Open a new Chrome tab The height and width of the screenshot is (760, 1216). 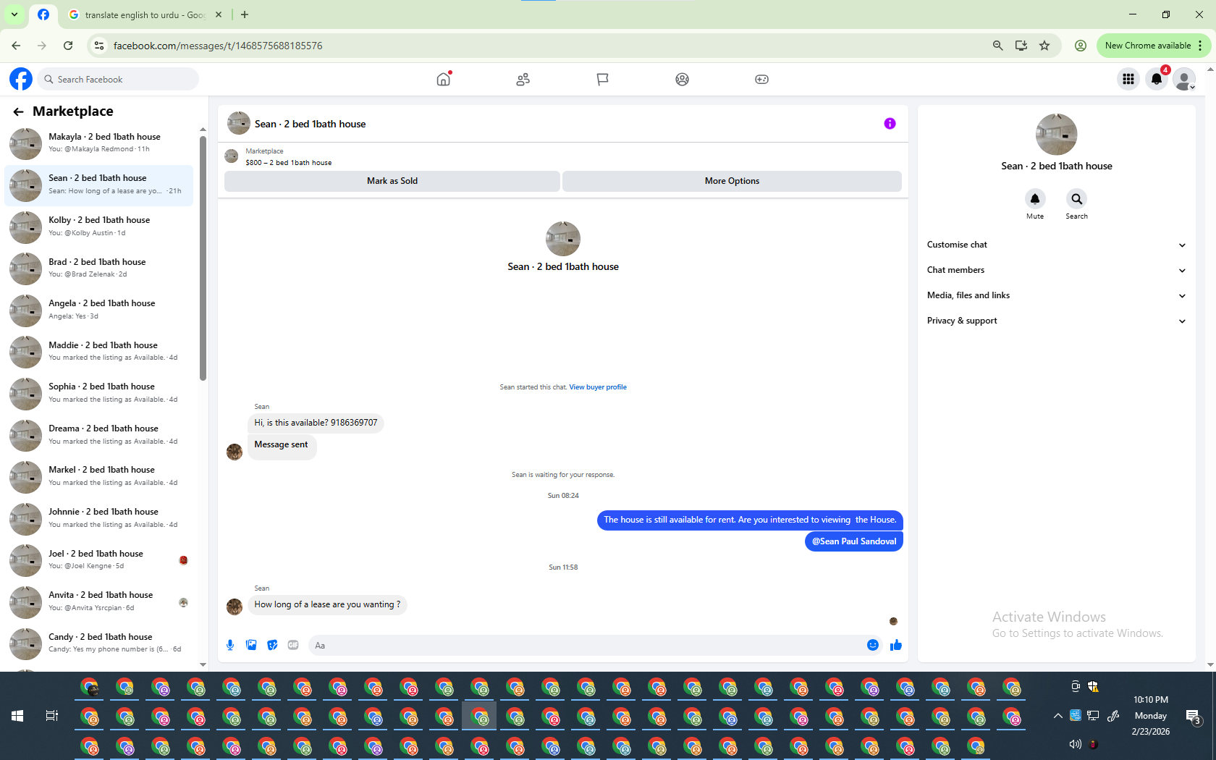pyautogui.click(x=245, y=14)
